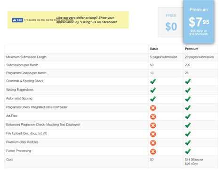Click the Facebook Like button
The height and width of the screenshot is (170, 223).
pos(17,20)
